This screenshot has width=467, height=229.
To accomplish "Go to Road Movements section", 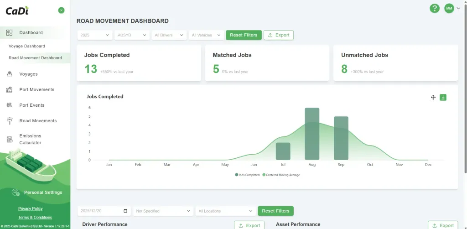I will point(38,120).
